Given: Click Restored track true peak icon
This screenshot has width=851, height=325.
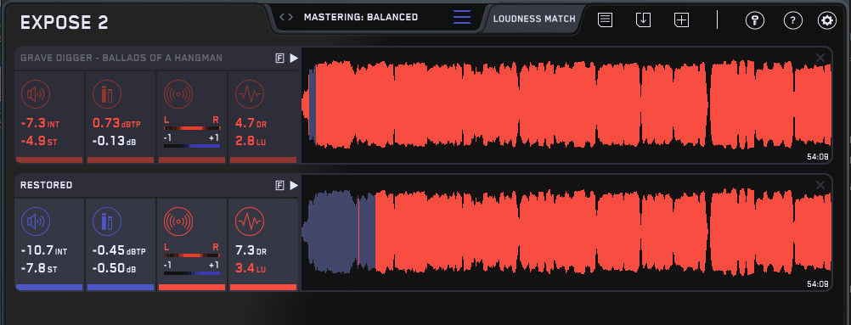Looking at the screenshot, I should [107, 221].
